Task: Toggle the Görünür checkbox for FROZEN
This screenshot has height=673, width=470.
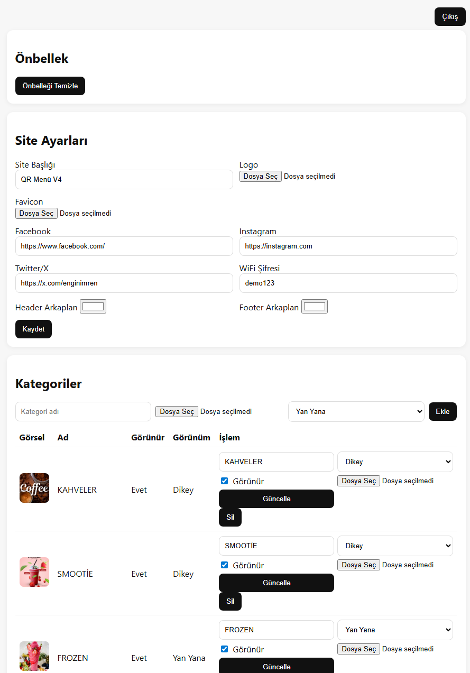Action: (224, 649)
